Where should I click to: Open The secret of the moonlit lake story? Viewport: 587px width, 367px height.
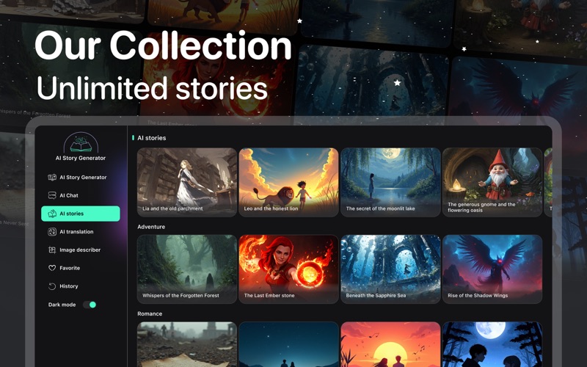click(x=390, y=182)
